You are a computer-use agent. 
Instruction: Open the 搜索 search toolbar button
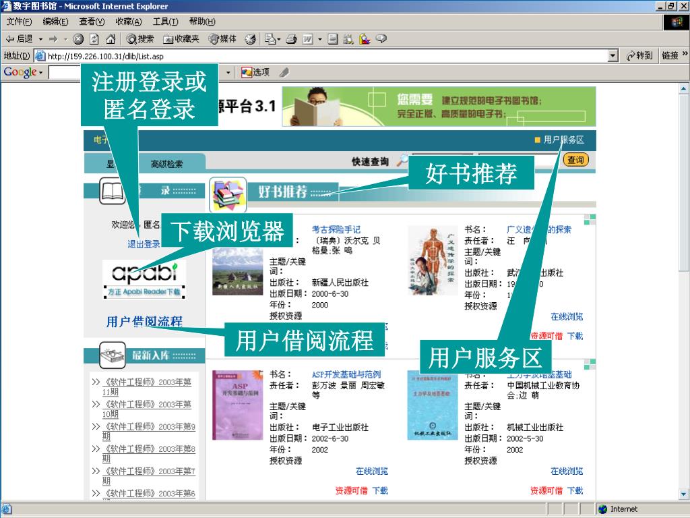[x=140, y=39]
